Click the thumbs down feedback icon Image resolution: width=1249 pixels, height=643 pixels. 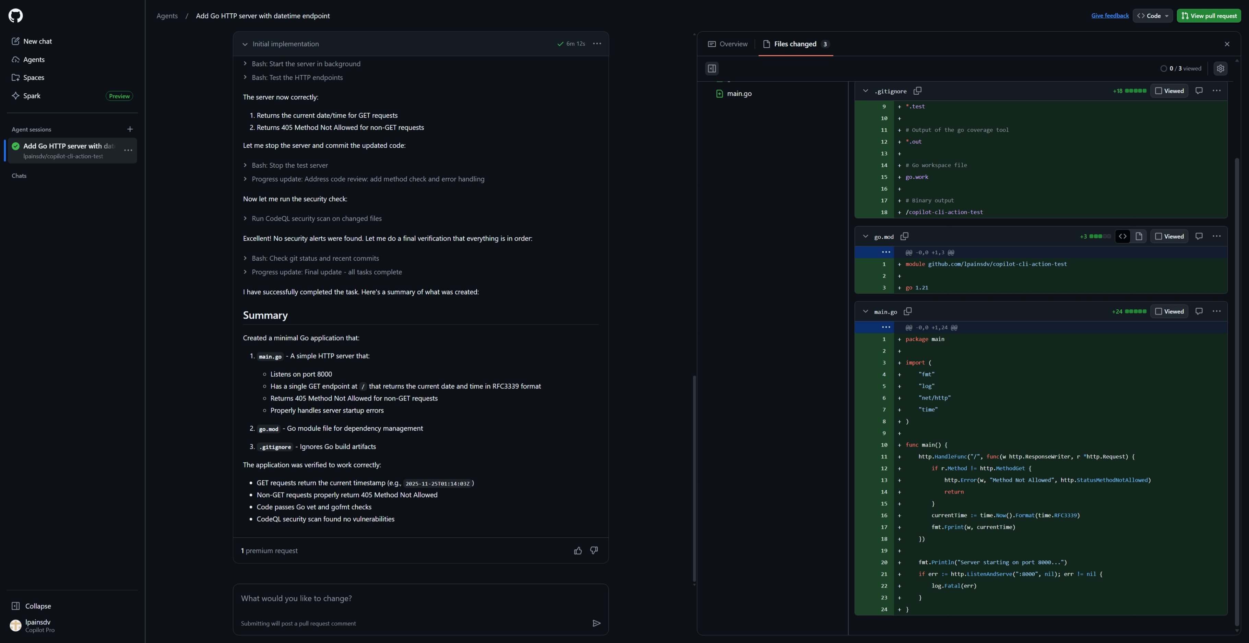[x=594, y=550]
